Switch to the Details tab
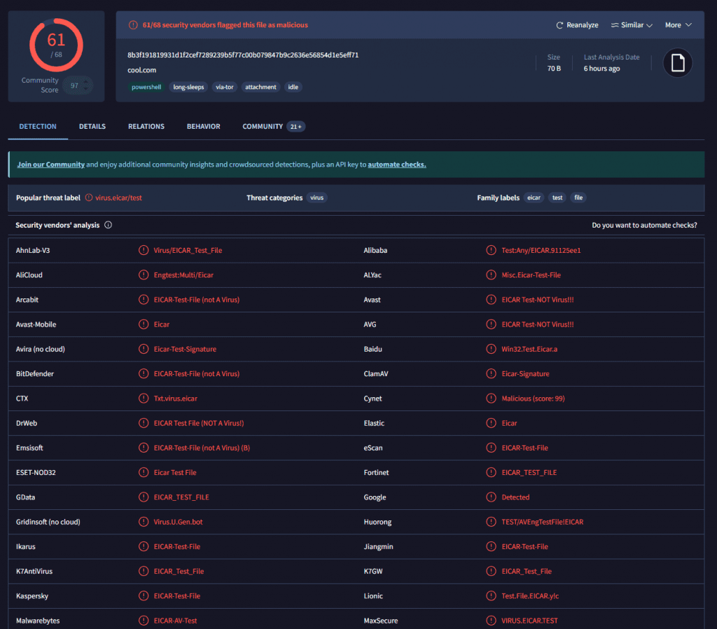The height and width of the screenshot is (629, 717). point(92,126)
